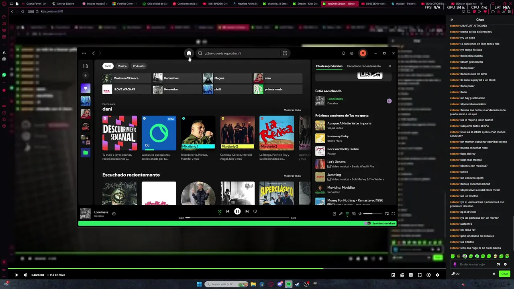Image resolution: width=514 pixels, height=289 pixels.
Task: Adjust the Spotify volume slider
Action: tap(373, 214)
